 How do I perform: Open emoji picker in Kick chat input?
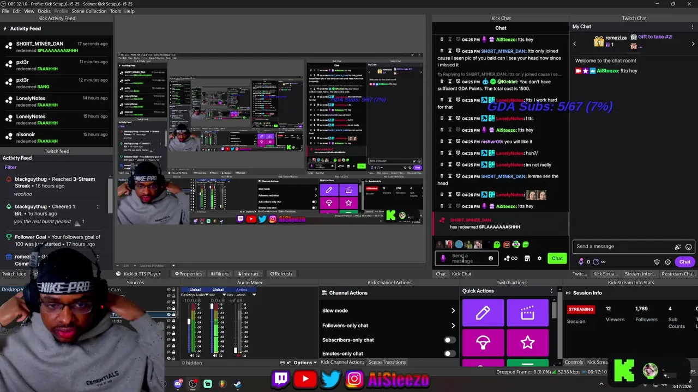pyautogui.click(x=491, y=259)
